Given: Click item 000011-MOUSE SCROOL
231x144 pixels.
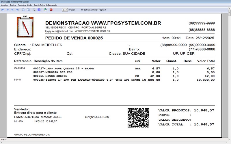Looking at the screenshot, I should 50,76.
